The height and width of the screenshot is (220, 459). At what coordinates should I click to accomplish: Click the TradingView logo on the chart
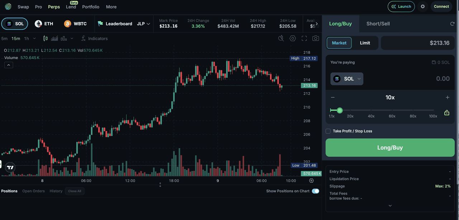(x=10, y=167)
